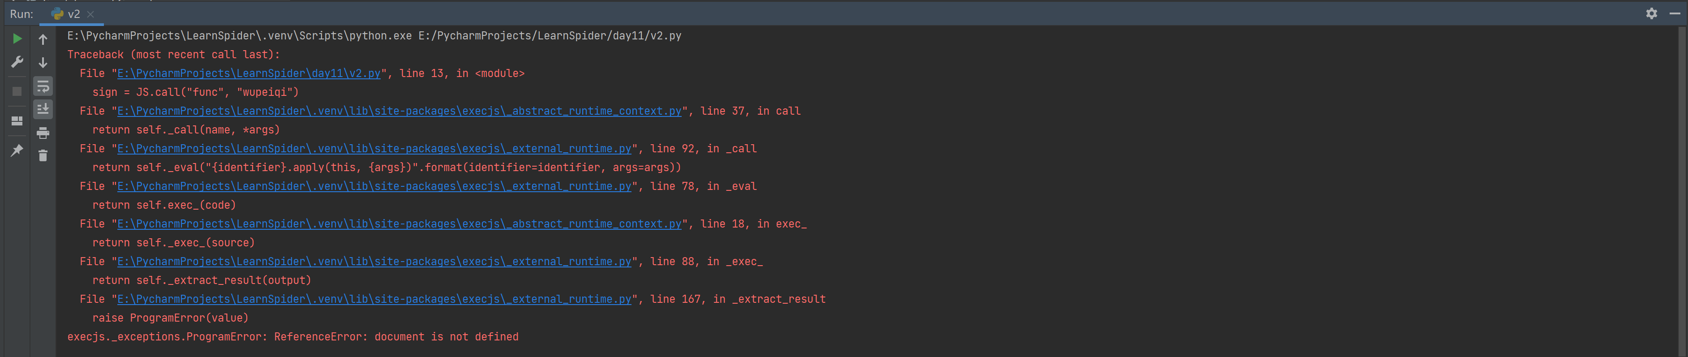Click the python.exe command line text

(374, 36)
